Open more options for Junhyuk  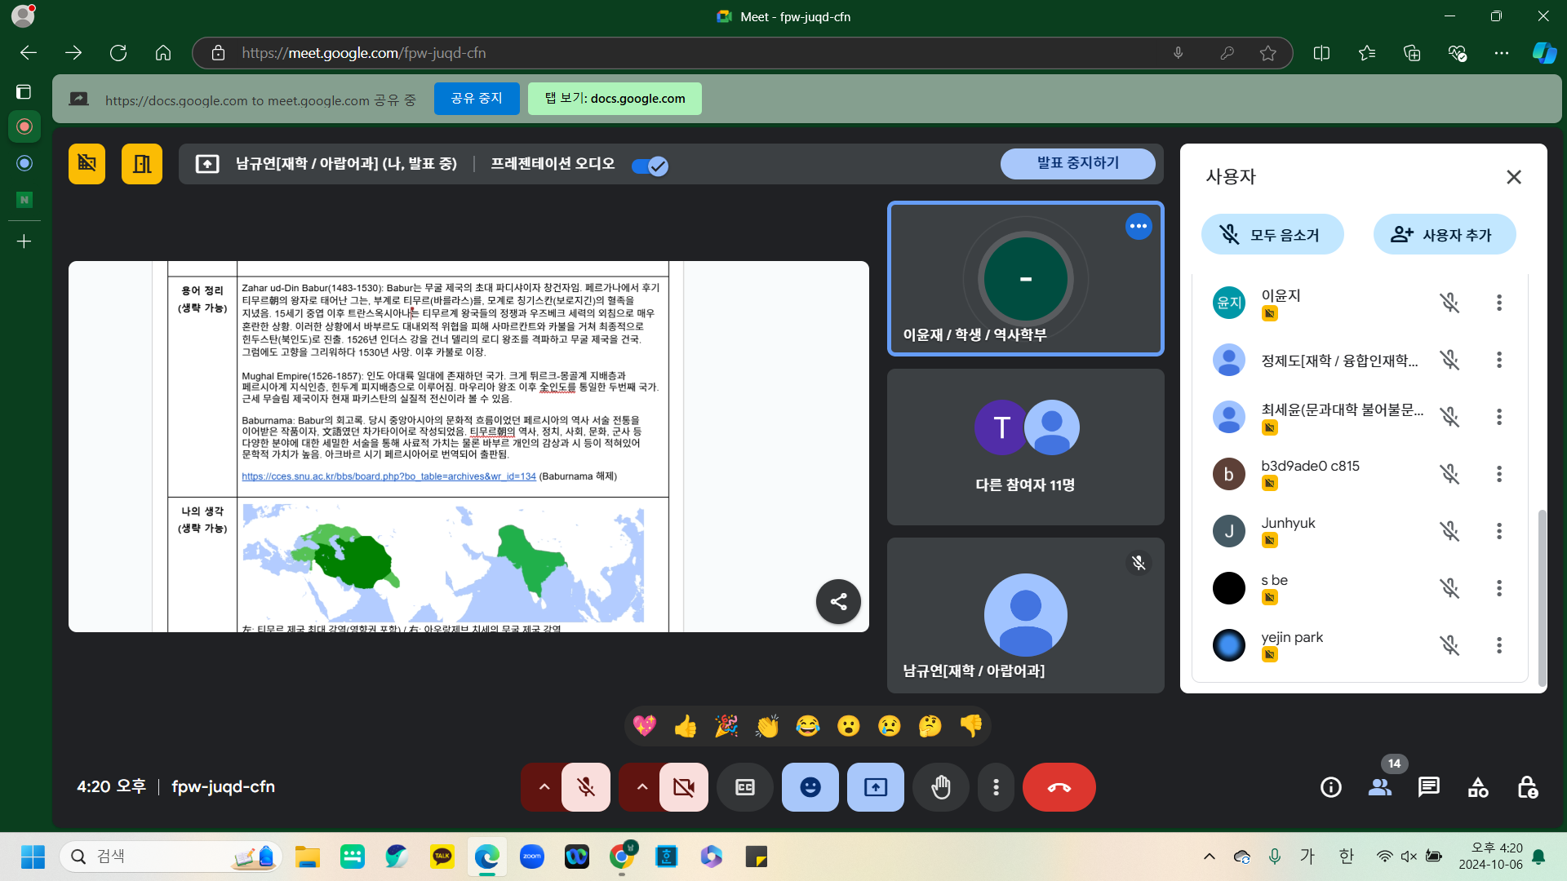pyautogui.click(x=1499, y=531)
